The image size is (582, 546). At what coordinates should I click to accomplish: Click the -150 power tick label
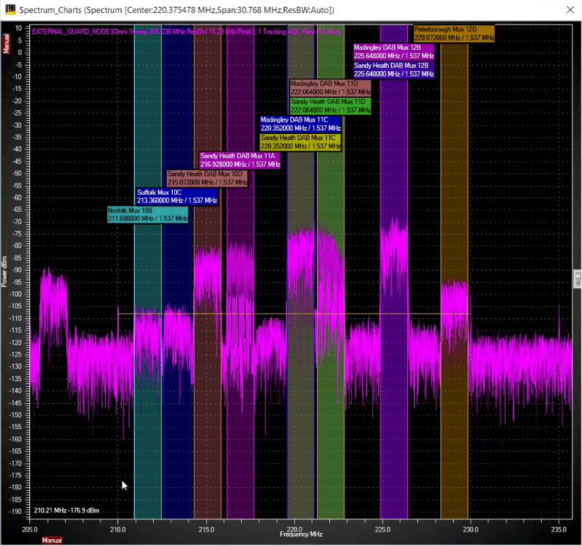(x=16, y=415)
